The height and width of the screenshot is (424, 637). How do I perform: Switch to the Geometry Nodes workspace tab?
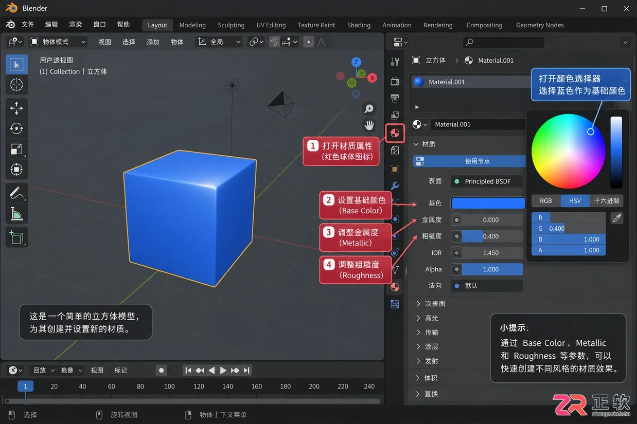[540, 25]
